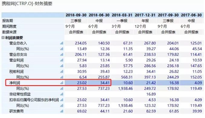The image size is (205, 118).
Task: Click the 净利润 row label
Action: [x=15, y=83]
